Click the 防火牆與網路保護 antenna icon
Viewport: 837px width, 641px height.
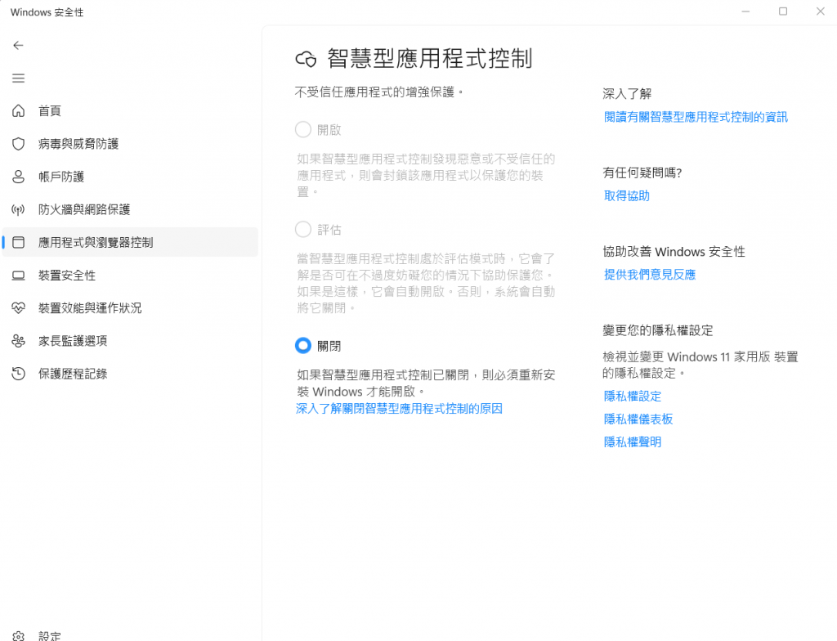[18, 210]
